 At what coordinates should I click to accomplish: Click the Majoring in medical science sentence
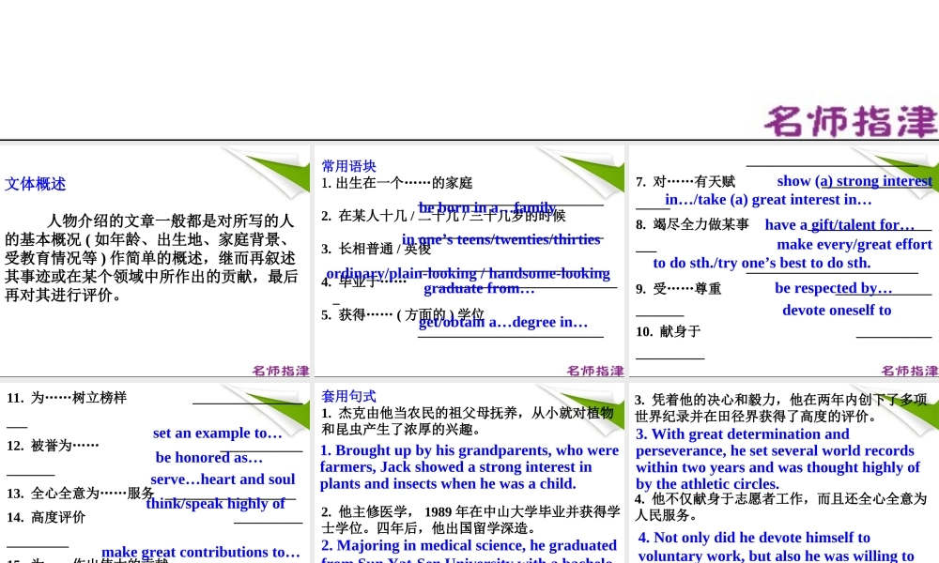(x=468, y=545)
